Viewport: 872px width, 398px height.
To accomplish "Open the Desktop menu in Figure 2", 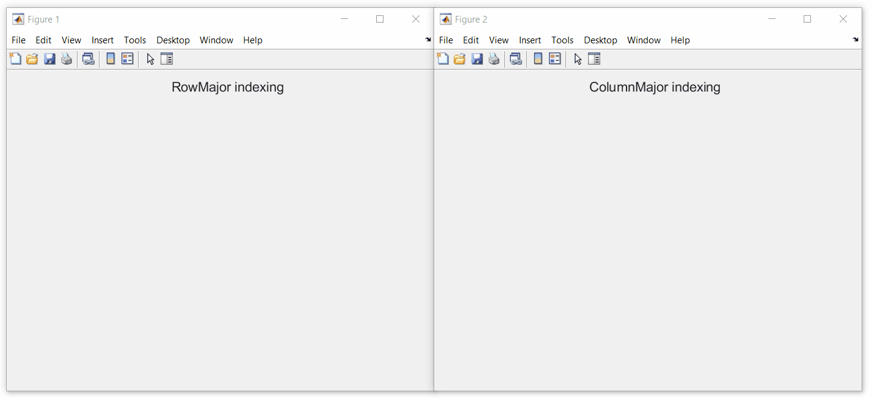I will tap(600, 40).
